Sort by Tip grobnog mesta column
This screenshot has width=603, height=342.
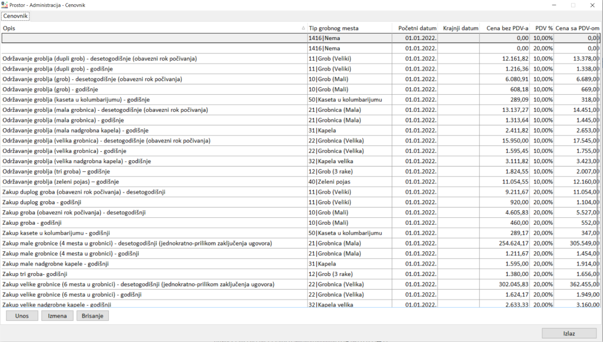349,28
